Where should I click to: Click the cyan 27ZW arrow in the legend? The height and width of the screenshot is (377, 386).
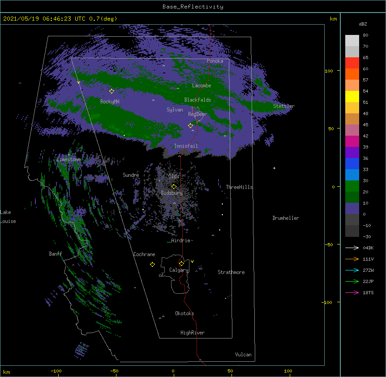coord(352,270)
